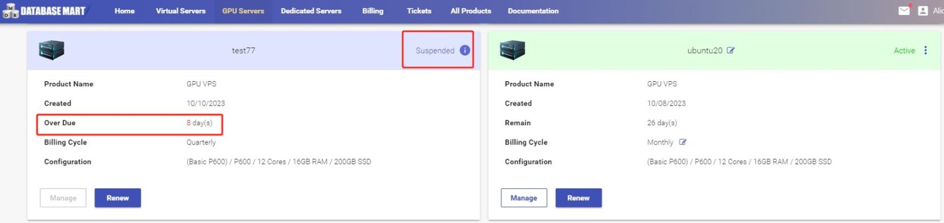
Task: Open the Documentation link
Action: [x=533, y=11]
